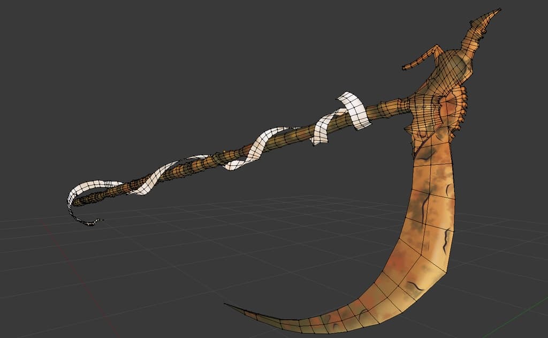
Task: Select the sharp tip of the curved blade
Action: coord(227,305)
